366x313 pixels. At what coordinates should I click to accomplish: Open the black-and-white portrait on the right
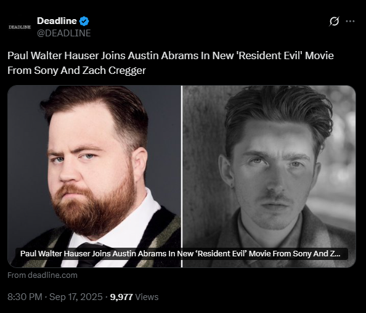(269, 176)
